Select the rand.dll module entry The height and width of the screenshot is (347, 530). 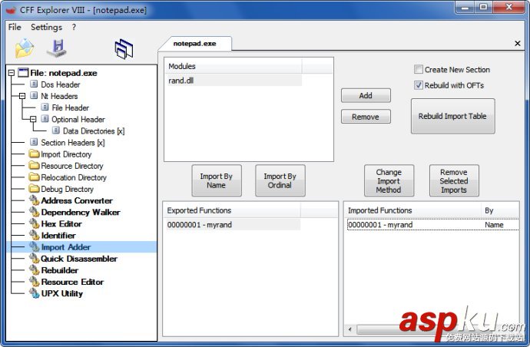(x=234, y=81)
